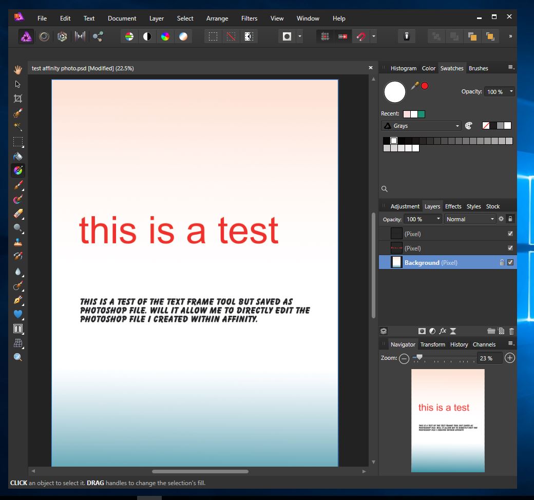
Task: Open the layer Opacity dropdown
Action: [x=438, y=219]
